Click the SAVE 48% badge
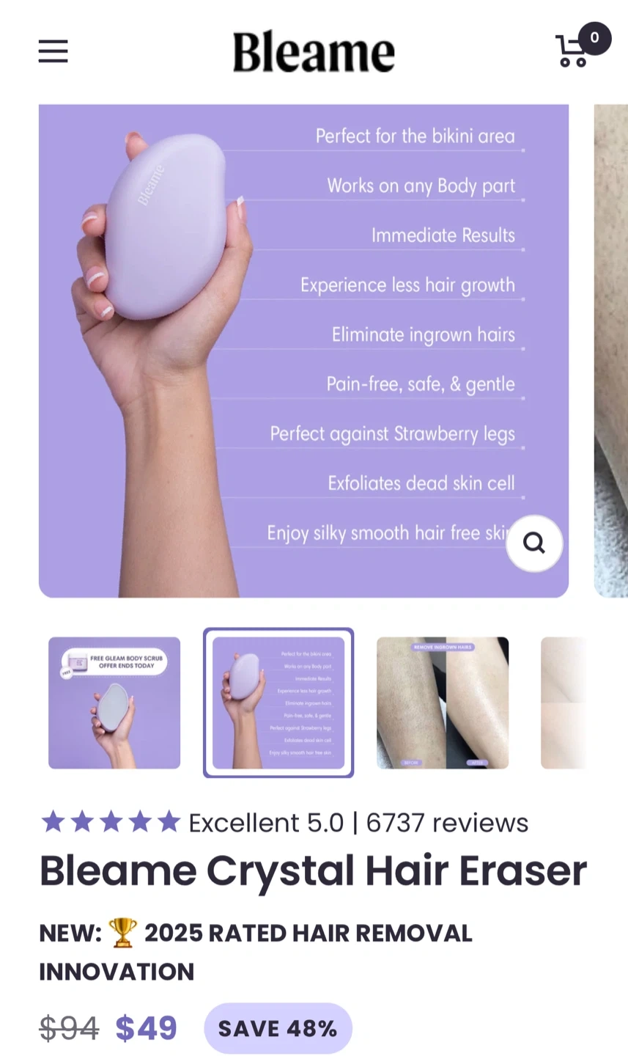 pos(278,1028)
